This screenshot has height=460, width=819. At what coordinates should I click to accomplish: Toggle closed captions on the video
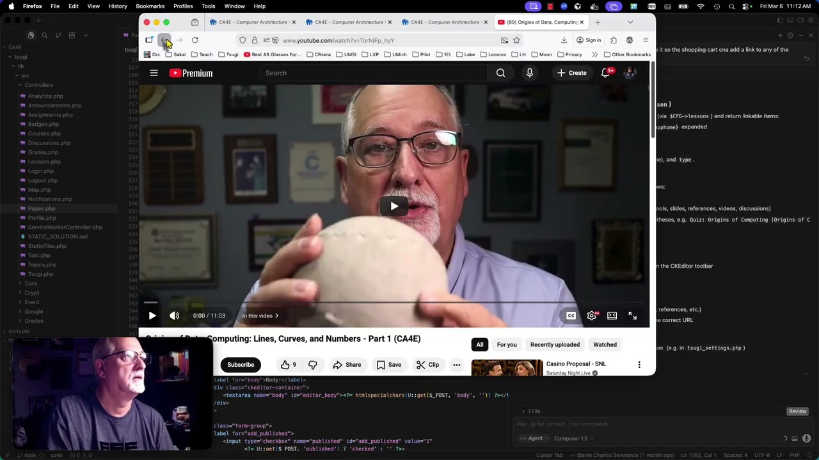pyautogui.click(x=571, y=316)
